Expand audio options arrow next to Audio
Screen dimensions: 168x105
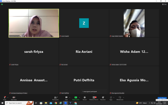(8, 97)
